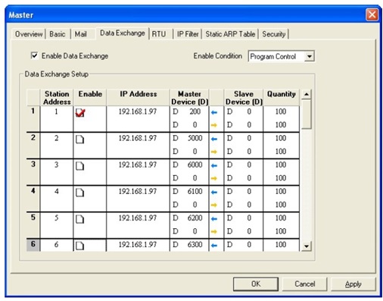Click the blue left arrow beside D 6100
This screenshot has height=301, width=383.
coord(214,192)
